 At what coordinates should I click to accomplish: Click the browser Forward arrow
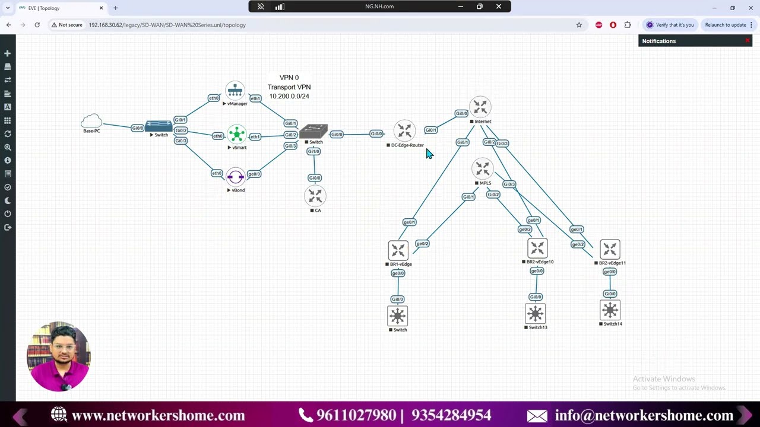click(x=23, y=25)
